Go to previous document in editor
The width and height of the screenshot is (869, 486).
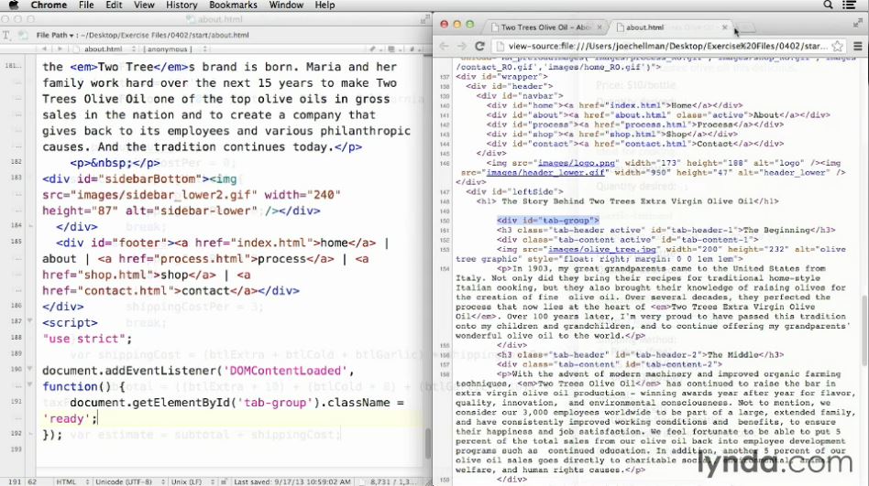[x=44, y=49]
